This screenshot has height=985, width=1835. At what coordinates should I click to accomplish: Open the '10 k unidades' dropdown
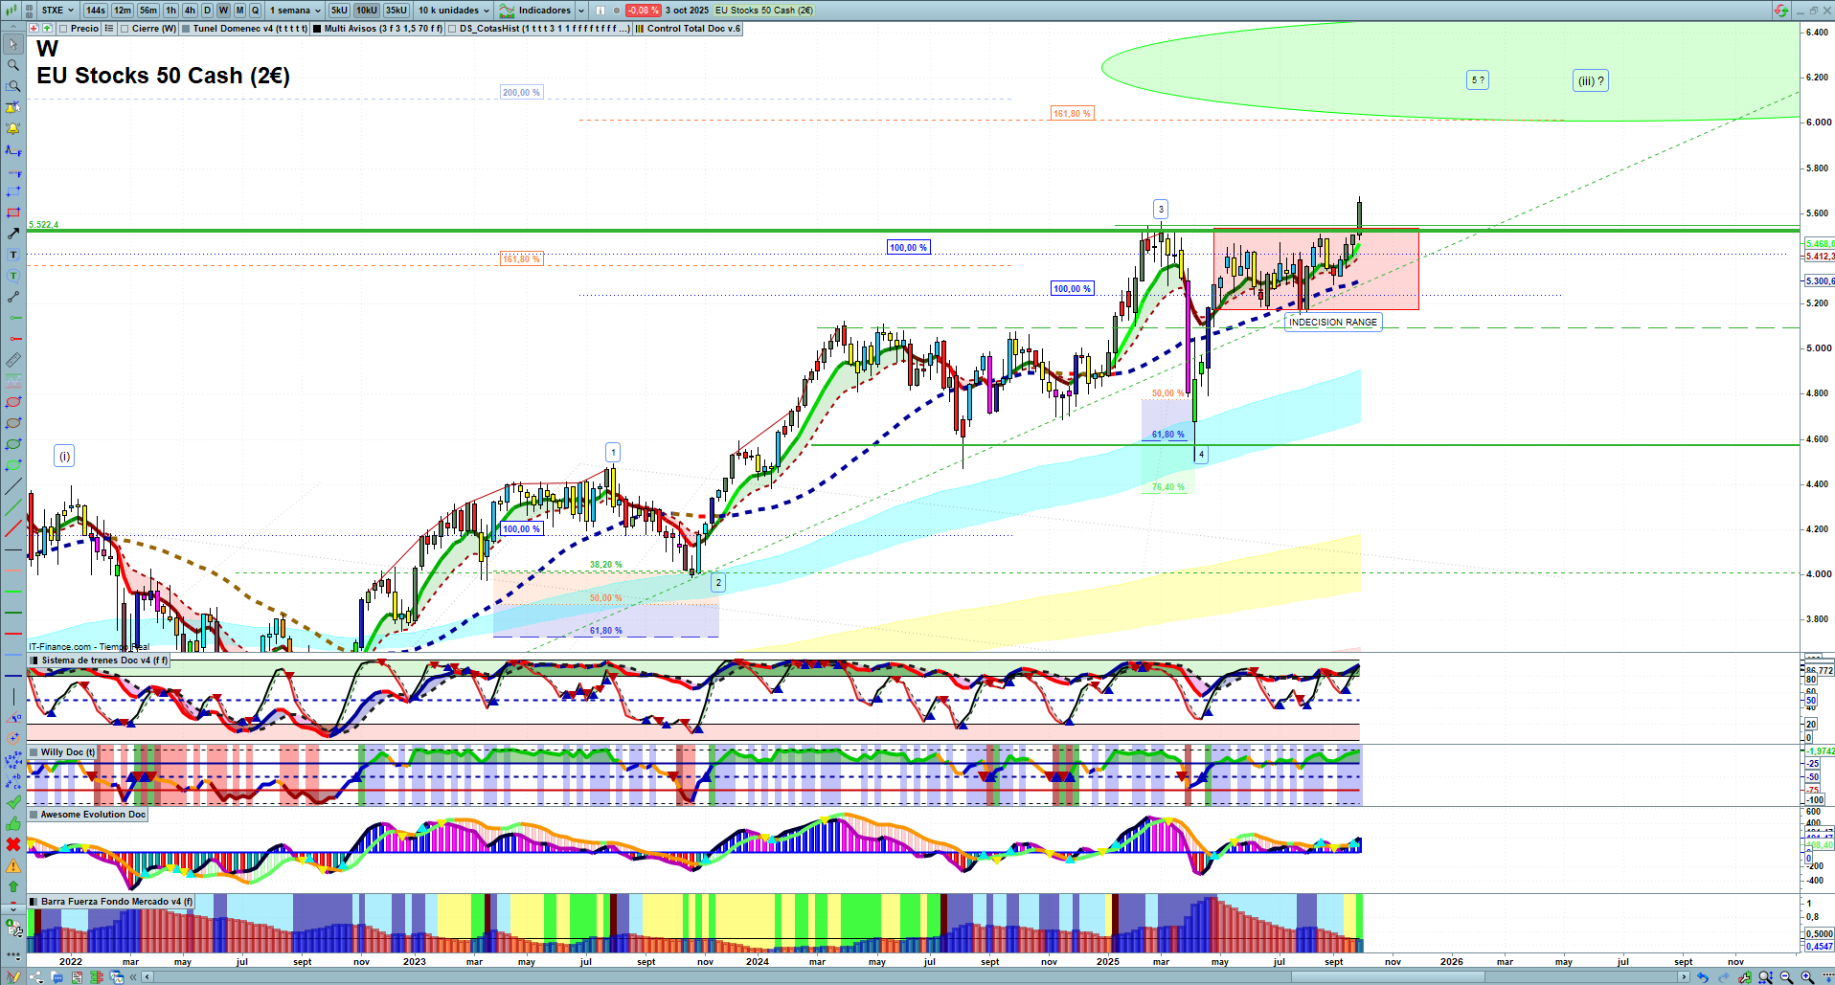pyautogui.click(x=454, y=11)
